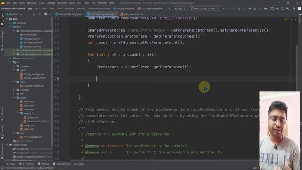Open Pixel_3a_API_30 device dropdown
Screen dimensions: 302x170
pos(204,8)
